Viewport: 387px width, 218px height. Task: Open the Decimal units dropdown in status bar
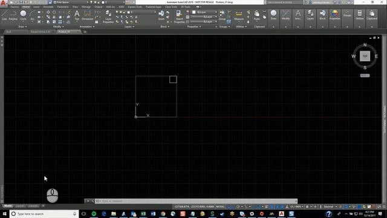tap(330, 206)
